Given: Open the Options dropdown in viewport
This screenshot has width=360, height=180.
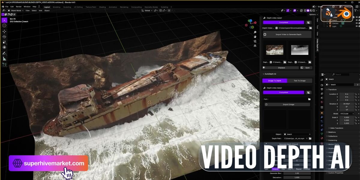Looking at the screenshot, I should click(313, 14).
